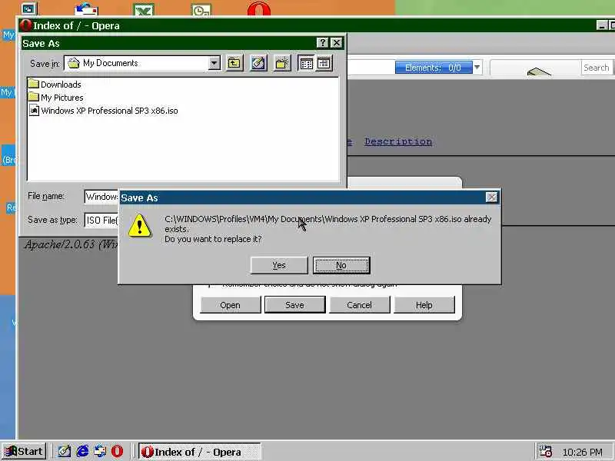Screen dimensions: 615x461
Task: Close the replace confirmation dialog with X
Action: (x=491, y=197)
